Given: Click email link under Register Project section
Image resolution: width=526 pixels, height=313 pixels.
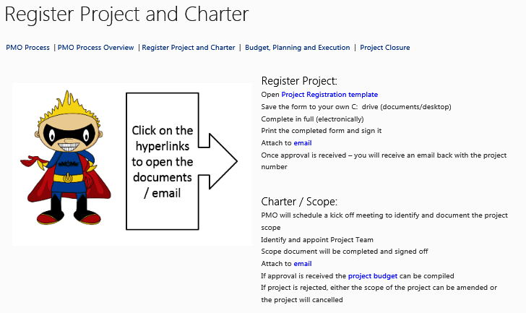Looking at the screenshot, I should (x=303, y=143).
